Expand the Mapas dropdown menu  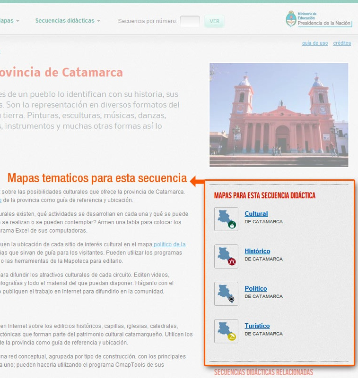coord(9,21)
